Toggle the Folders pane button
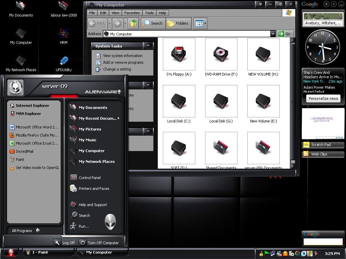 point(178,23)
